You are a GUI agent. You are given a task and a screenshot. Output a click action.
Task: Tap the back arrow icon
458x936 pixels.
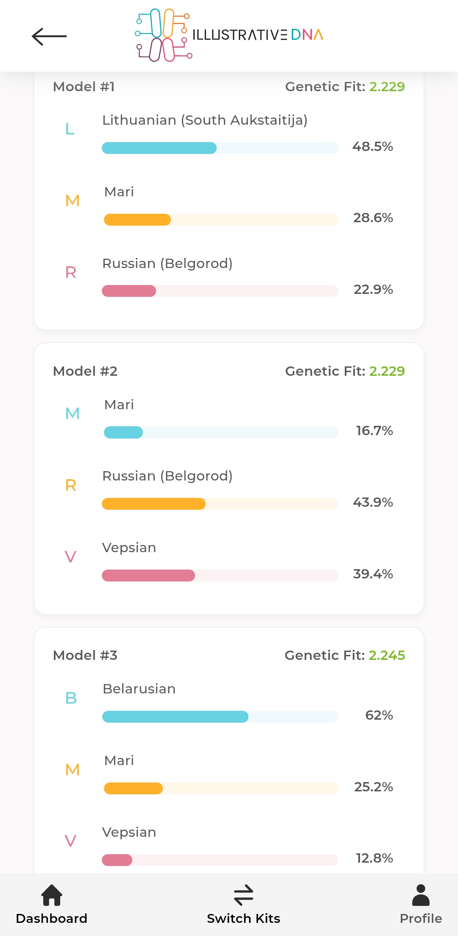[x=49, y=36]
